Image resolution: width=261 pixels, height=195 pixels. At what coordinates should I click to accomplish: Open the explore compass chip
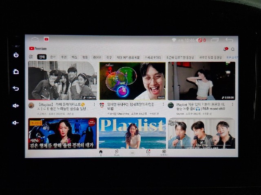pyautogui.click(x=31, y=57)
